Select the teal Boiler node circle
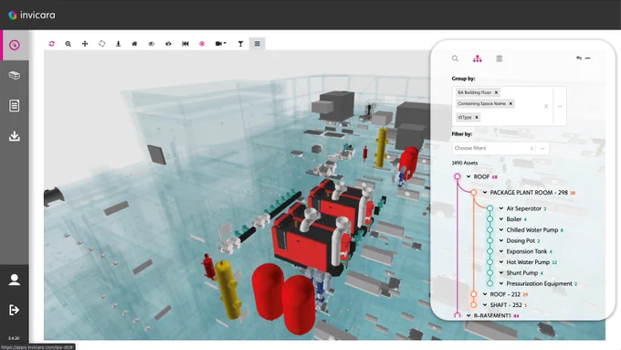 click(489, 218)
